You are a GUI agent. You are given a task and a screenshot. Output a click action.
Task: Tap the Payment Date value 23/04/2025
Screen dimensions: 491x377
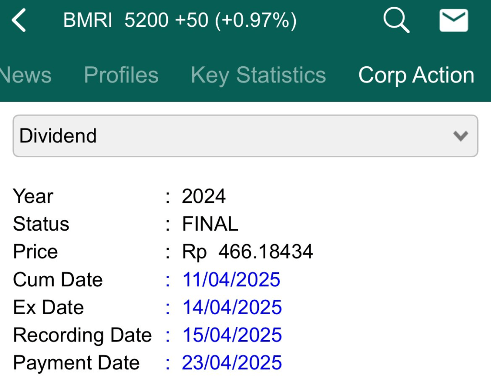click(232, 363)
